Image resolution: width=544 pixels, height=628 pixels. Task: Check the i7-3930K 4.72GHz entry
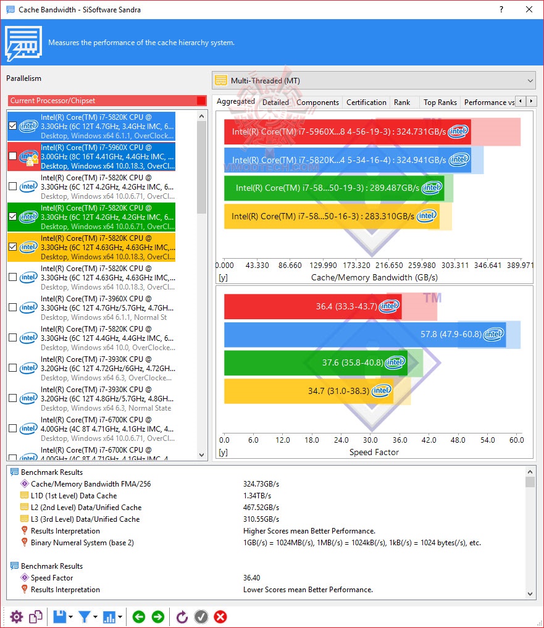[x=13, y=367]
